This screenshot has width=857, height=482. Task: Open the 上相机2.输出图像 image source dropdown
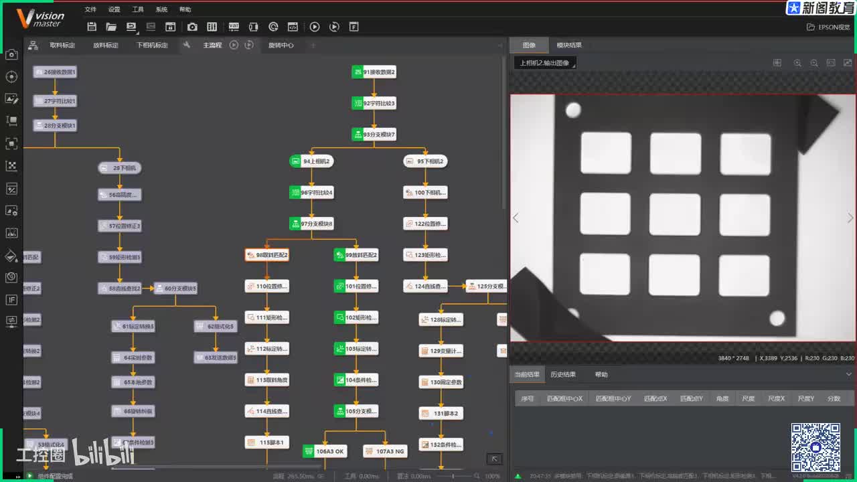coord(545,63)
